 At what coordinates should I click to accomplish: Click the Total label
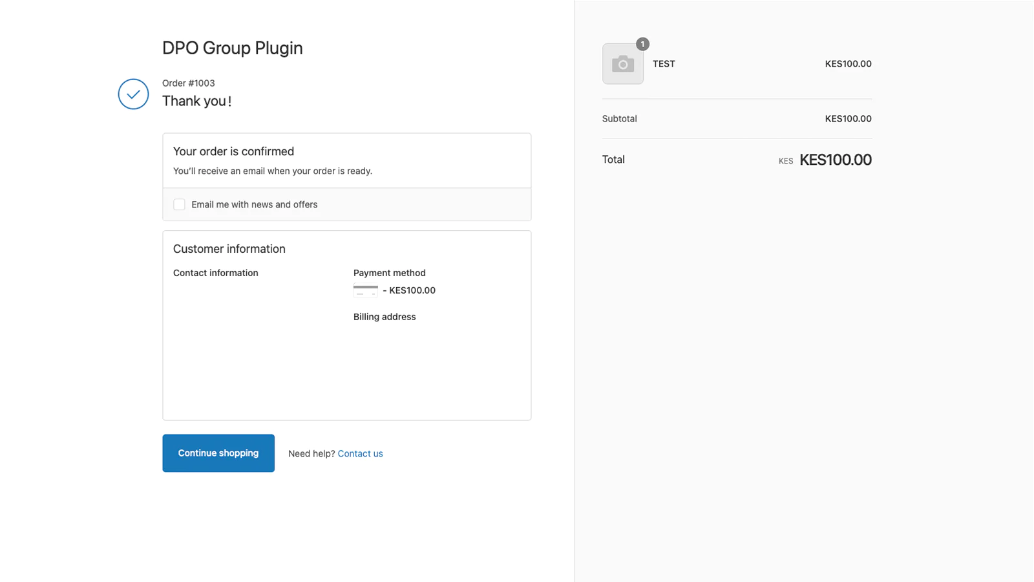coord(613,160)
